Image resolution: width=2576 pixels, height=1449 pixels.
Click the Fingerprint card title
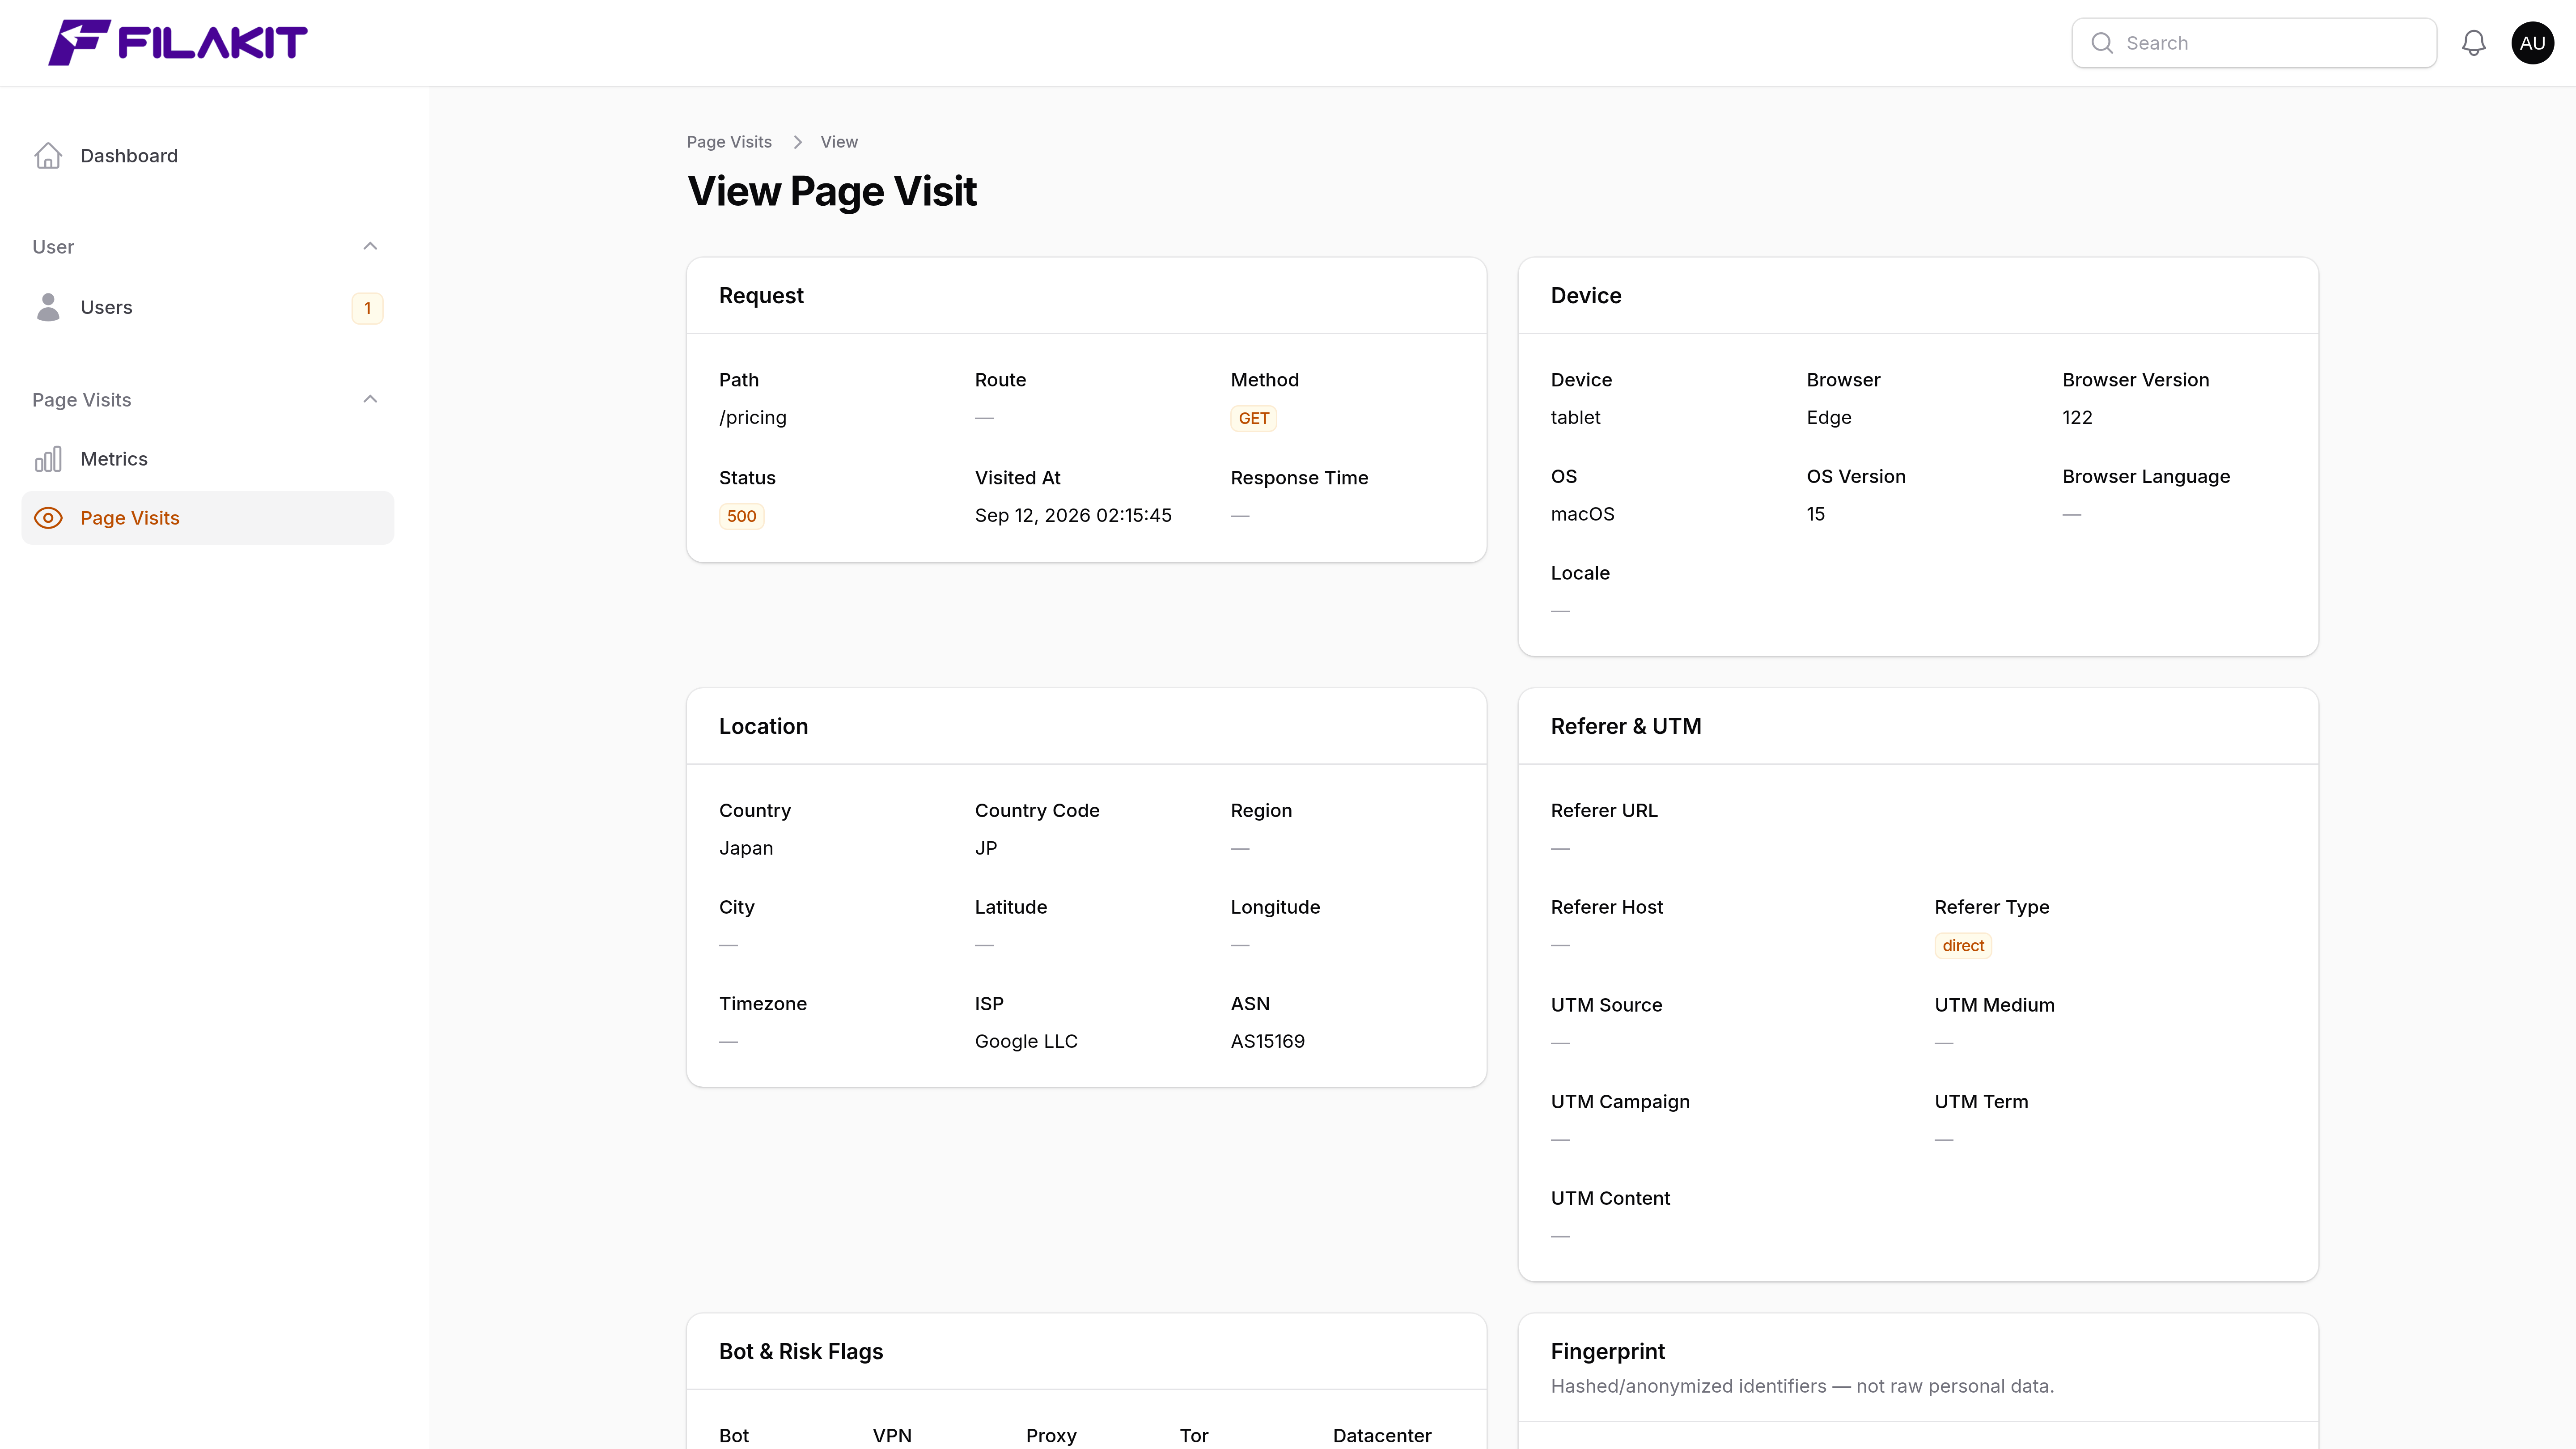click(x=1608, y=1352)
